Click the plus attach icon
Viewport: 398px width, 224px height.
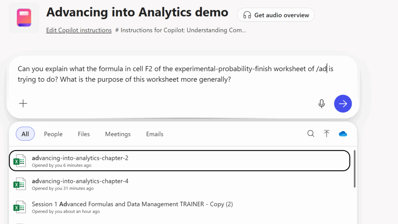coord(23,104)
